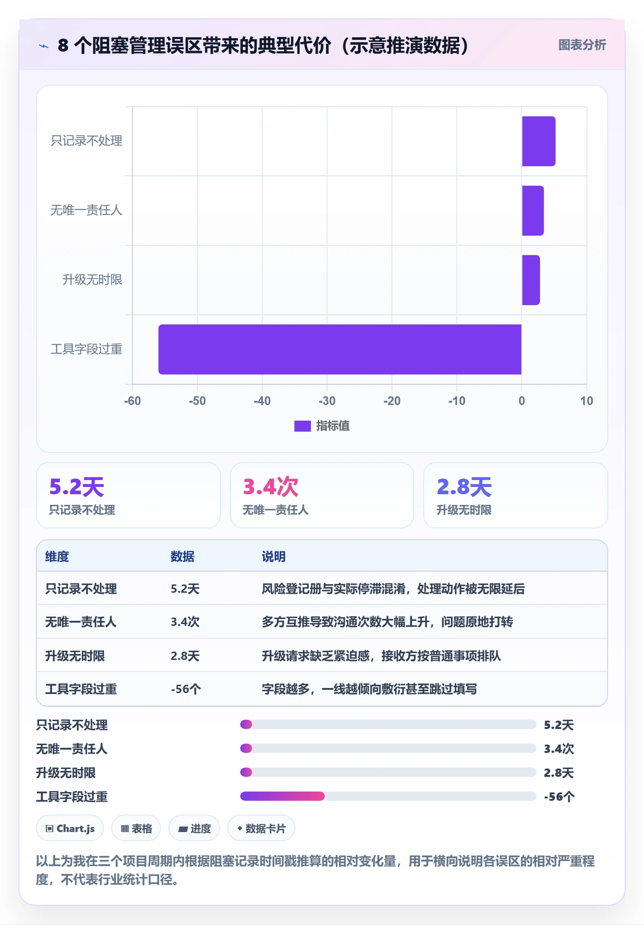The image size is (644, 925).
Task: Click the 10 x-axis tick label
Action: (586, 401)
